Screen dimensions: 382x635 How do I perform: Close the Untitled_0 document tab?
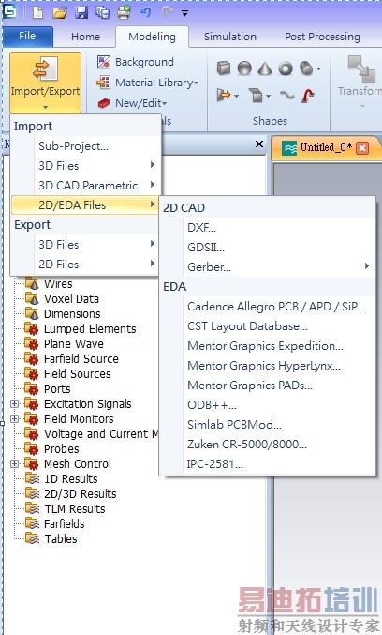[x=362, y=148]
